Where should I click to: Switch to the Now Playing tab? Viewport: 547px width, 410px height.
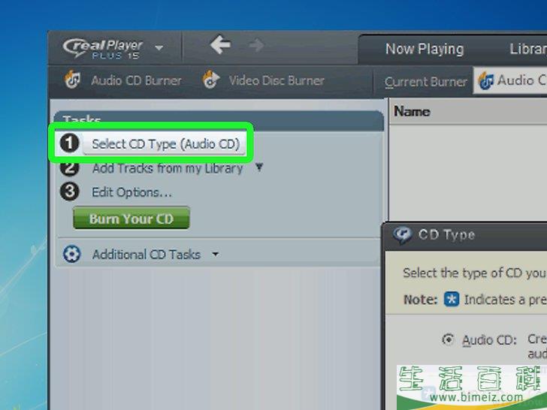(425, 49)
